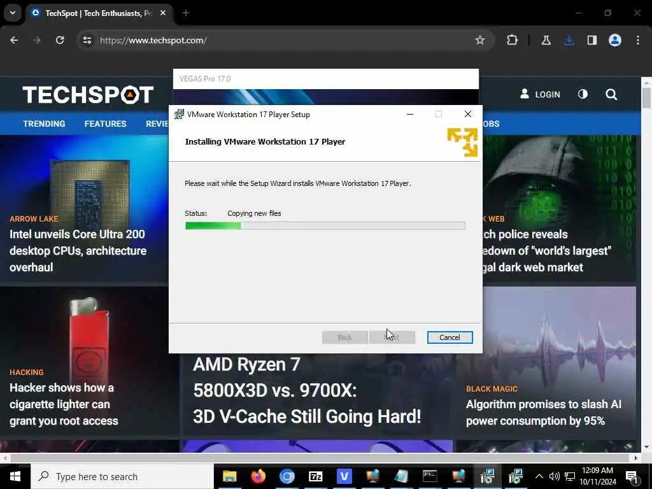Click the browser forward arrow
Image resolution: width=652 pixels, height=489 pixels.
click(36, 40)
